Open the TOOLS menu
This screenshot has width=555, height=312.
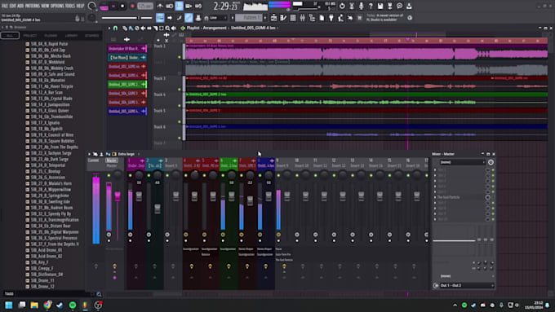[70, 6]
